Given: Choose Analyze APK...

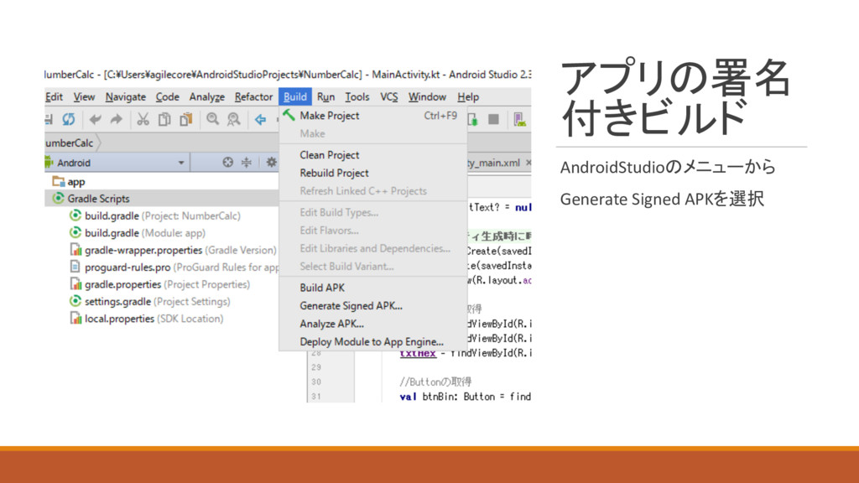Looking at the screenshot, I should pyautogui.click(x=373, y=324).
